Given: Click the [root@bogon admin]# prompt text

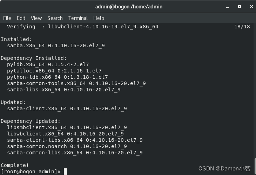Looking at the screenshot, I should pyautogui.click(x=31, y=171).
